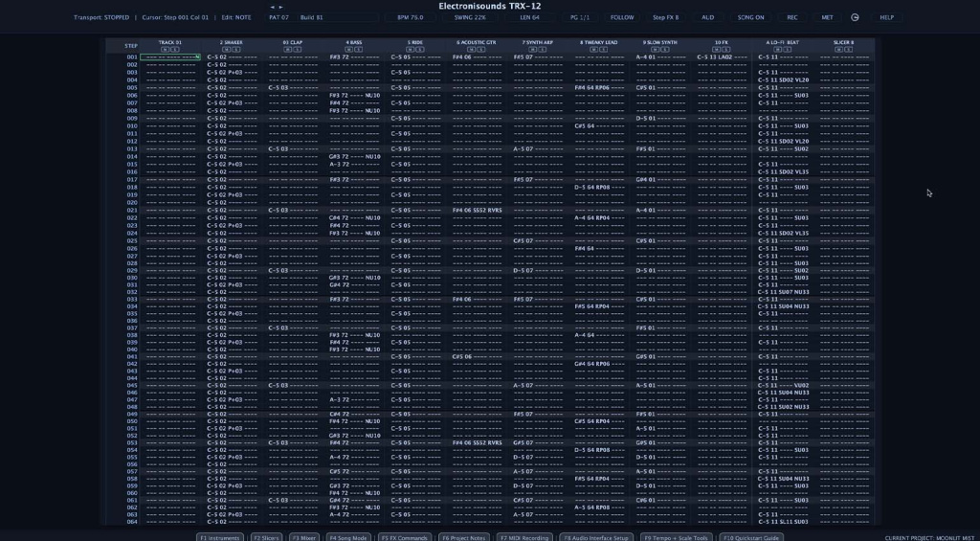Solo the 8 TWEAKY LEAD track
Viewport: 980px width, 541px height.
click(602, 49)
